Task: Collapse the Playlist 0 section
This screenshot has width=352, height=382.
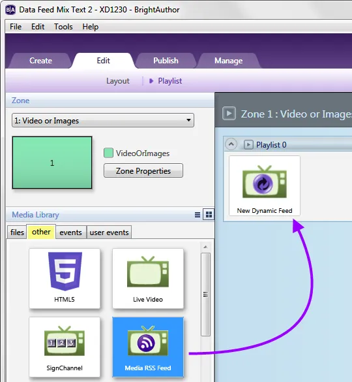Action: [x=231, y=144]
